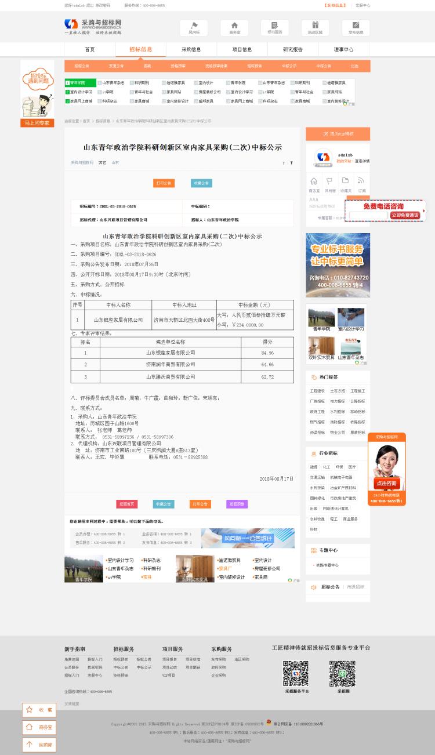Click the 专业标书服务 banner image

coord(338,265)
